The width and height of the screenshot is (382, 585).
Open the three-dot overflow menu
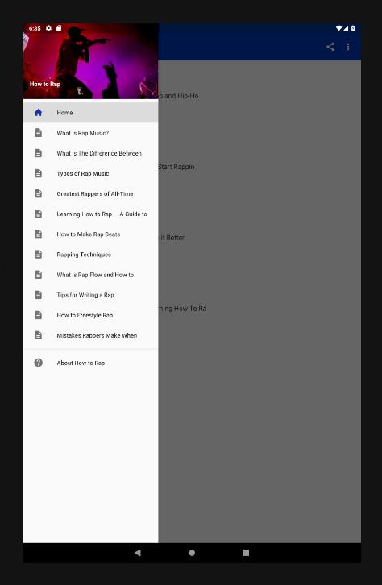coord(348,47)
